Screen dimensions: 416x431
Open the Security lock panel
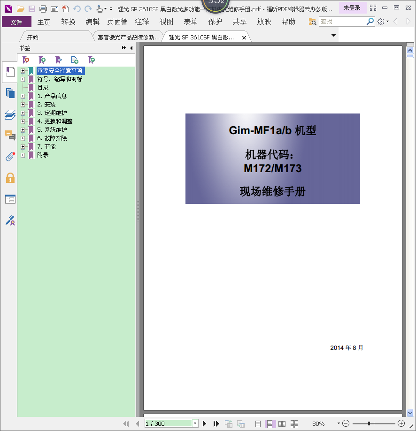pyautogui.click(x=10, y=178)
